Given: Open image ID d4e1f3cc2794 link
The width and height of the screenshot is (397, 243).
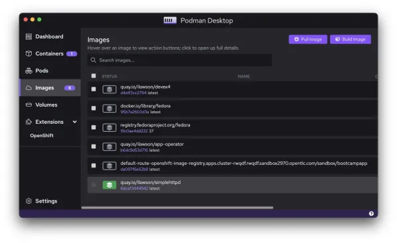Looking at the screenshot, I should click(x=134, y=93).
